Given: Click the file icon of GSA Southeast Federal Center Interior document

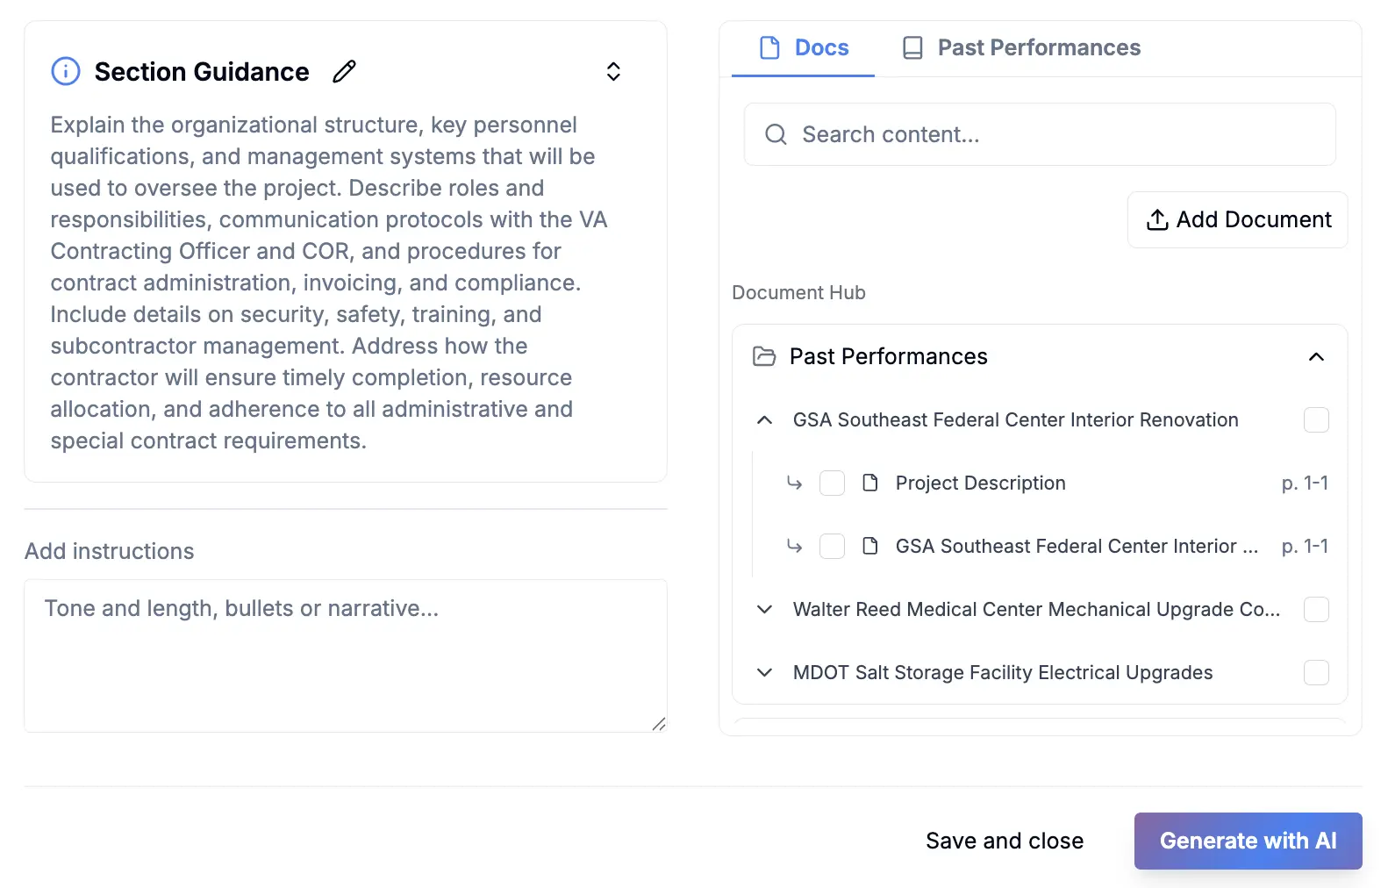Looking at the screenshot, I should (x=869, y=546).
